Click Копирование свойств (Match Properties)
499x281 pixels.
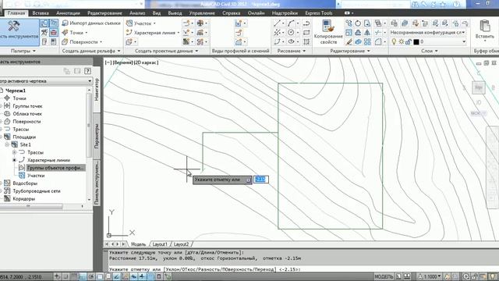[328, 32]
